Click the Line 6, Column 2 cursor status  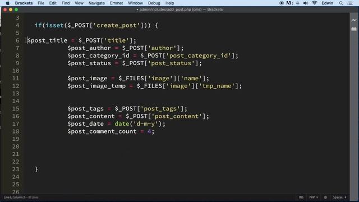[14, 197]
